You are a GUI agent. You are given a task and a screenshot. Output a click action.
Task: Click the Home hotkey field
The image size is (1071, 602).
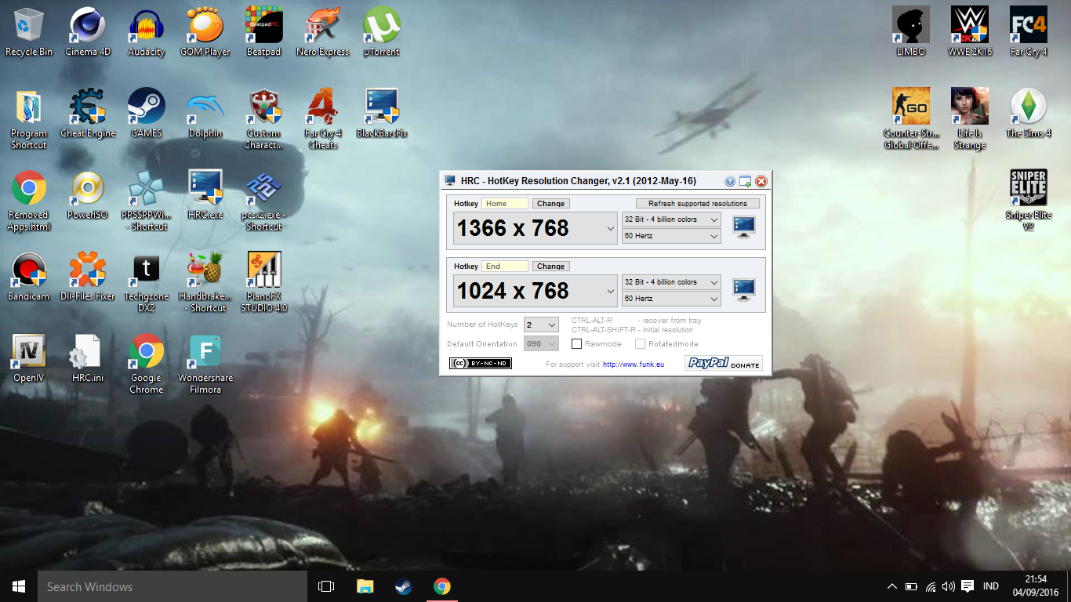click(x=505, y=204)
